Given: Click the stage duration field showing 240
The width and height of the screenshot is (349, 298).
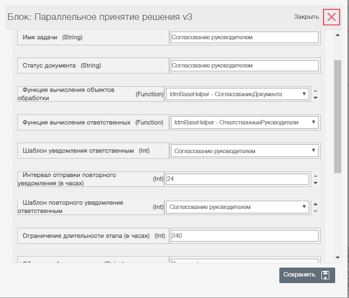Looking at the screenshot, I should [244, 236].
